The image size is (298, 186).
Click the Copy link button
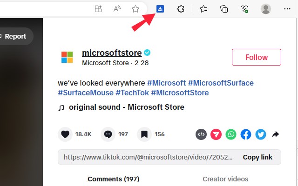click(257, 157)
